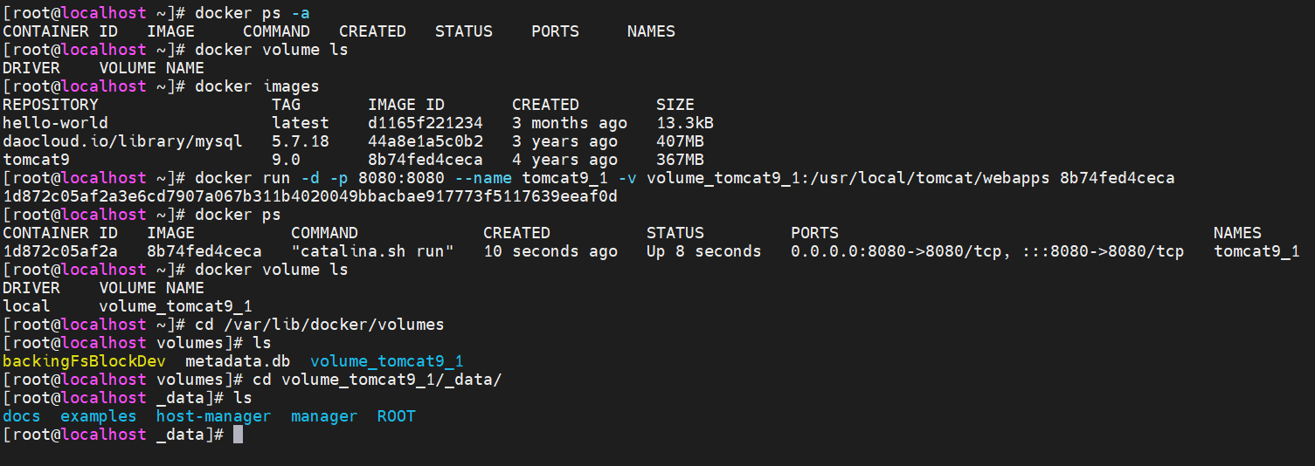Image resolution: width=1315 pixels, height=466 pixels.
Task: Click the terminal cursor block at the last prompt
Action: 238,435
